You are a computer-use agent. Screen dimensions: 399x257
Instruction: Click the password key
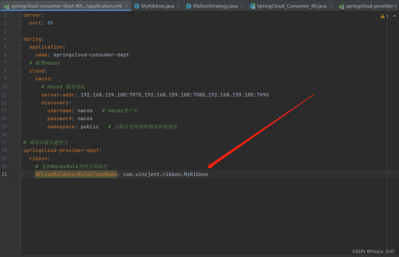click(x=59, y=118)
